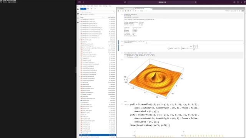
Task: Restart the kernel using toolbar icon
Action: pyautogui.click(x=136, y=11)
